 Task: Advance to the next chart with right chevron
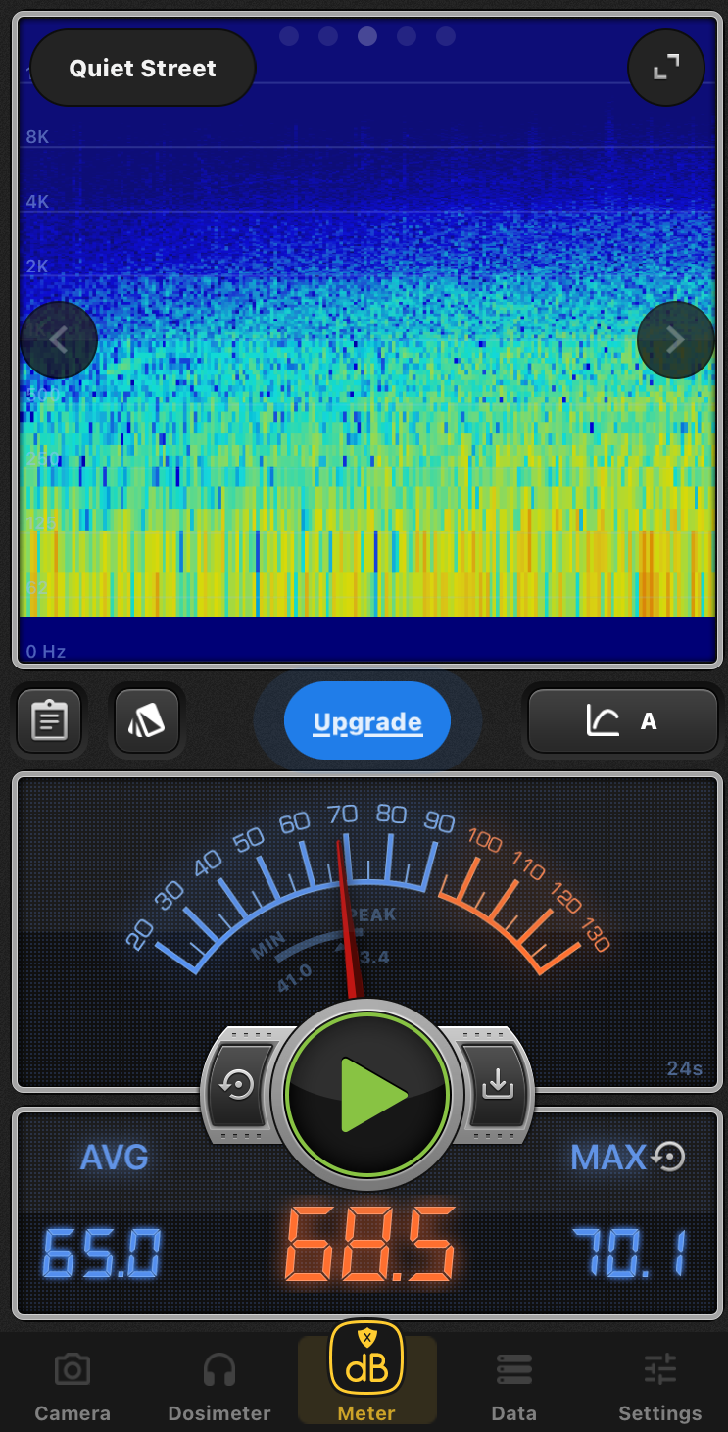675,340
